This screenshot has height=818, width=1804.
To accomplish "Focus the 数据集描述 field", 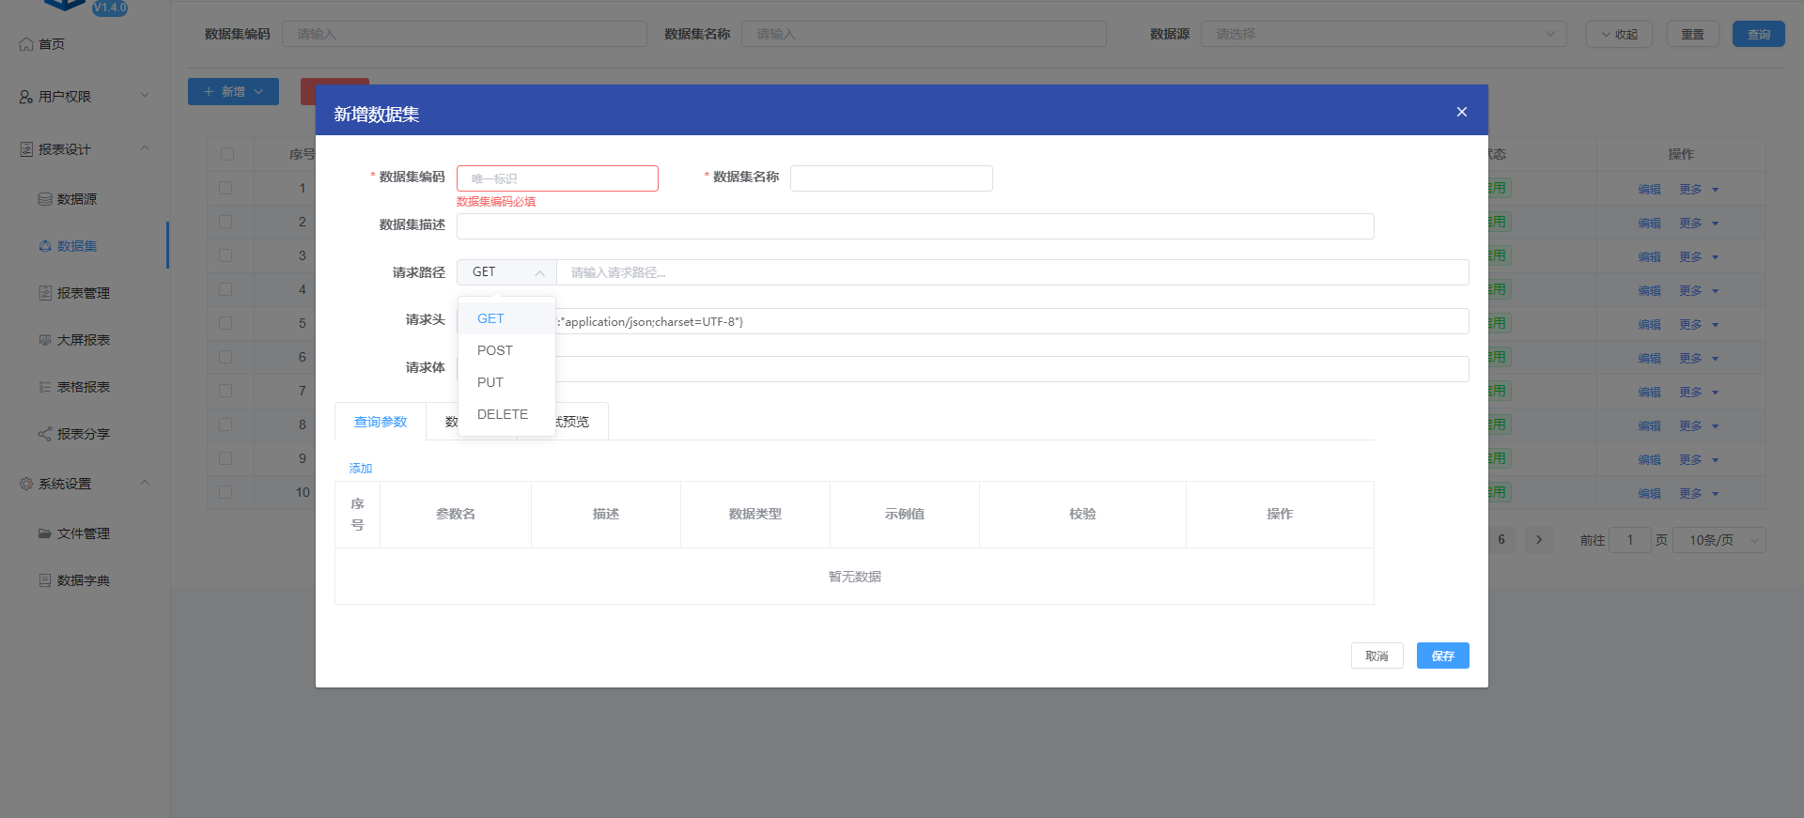I will click(915, 226).
